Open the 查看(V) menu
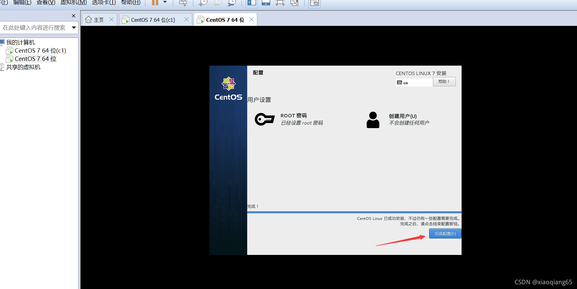 click(x=46, y=3)
